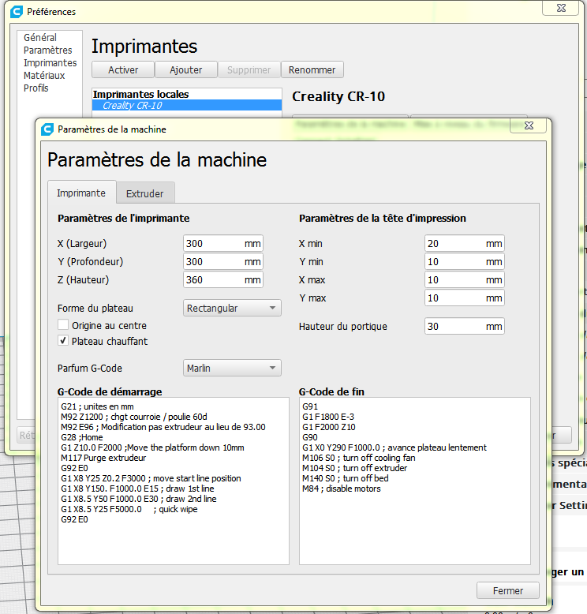Click the Imprimantes locales list header
Screen dimensions: 587x614
tap(141, 95)
